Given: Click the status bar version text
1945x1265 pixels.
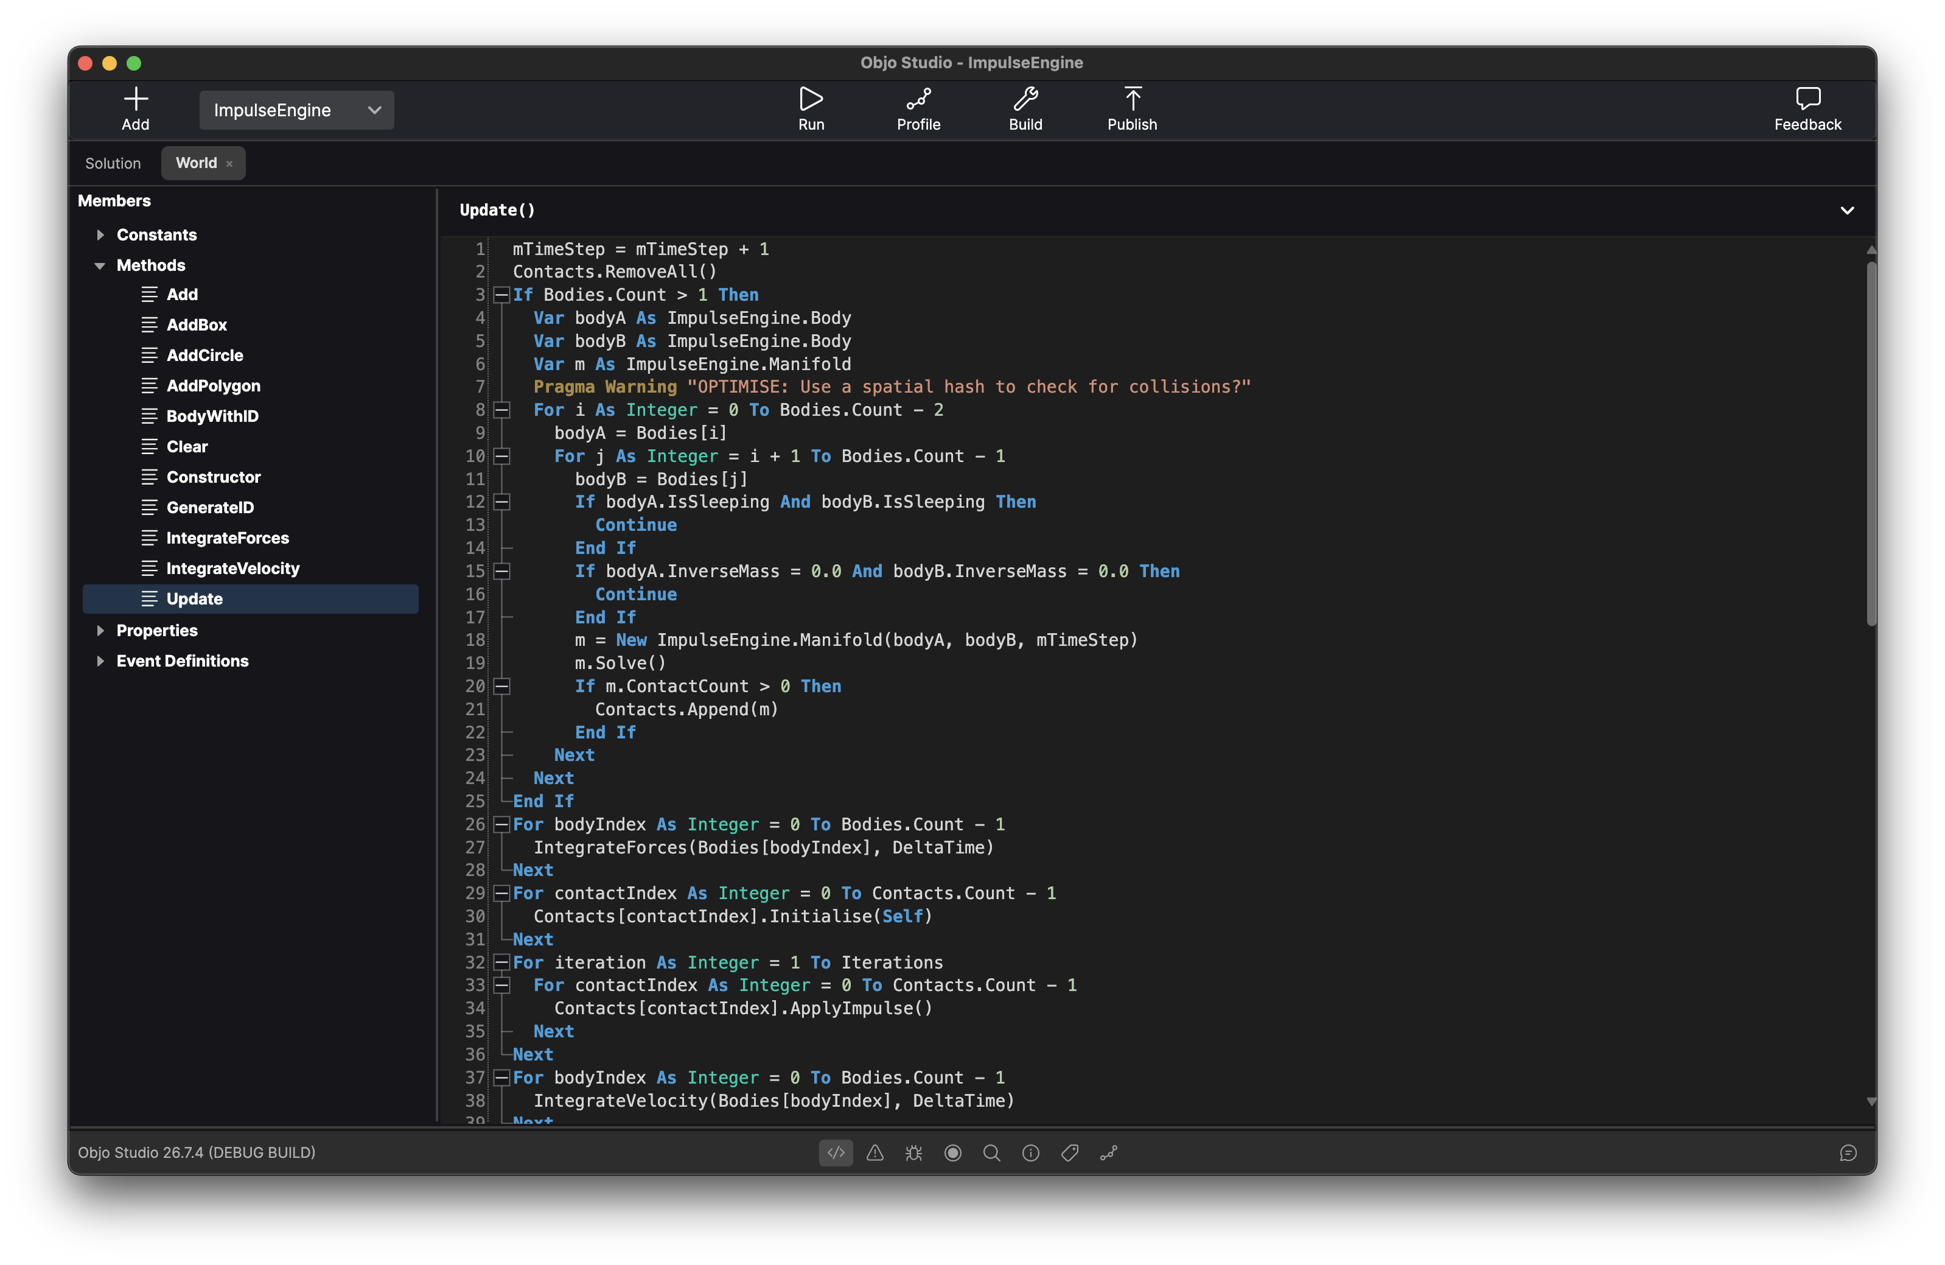Looking at the screenshot, I should [x=196, y=1152].
